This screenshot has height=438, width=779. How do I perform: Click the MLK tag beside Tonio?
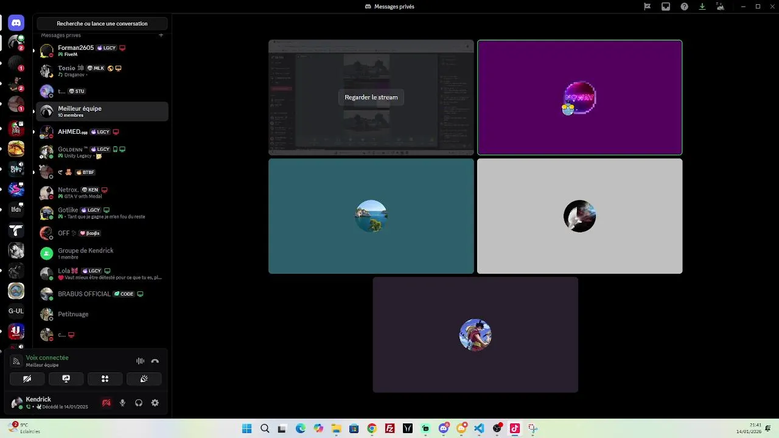[96, 68]
